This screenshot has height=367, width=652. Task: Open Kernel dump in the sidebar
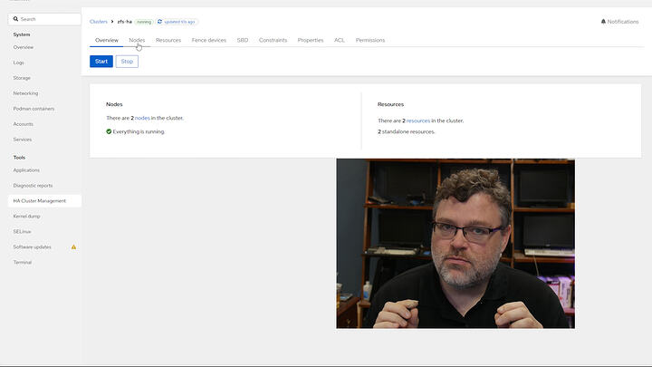pos(26,217)
